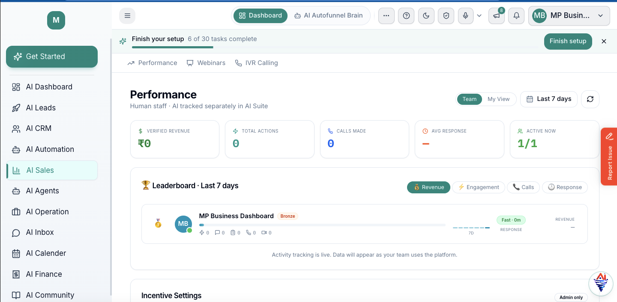Image resolution: width=617 pixels, height=302 pixels.
Task: Click the trophy icon by Leaderboard
Action: 146,185
